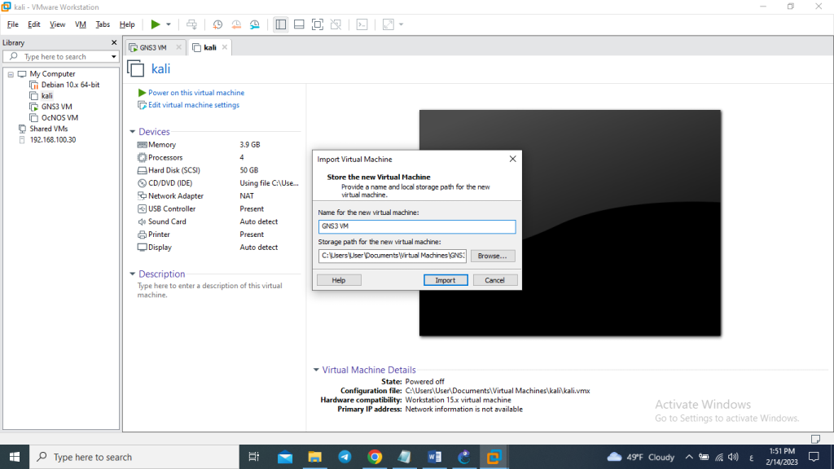Click the virtual machine name input field

[417, 226]
